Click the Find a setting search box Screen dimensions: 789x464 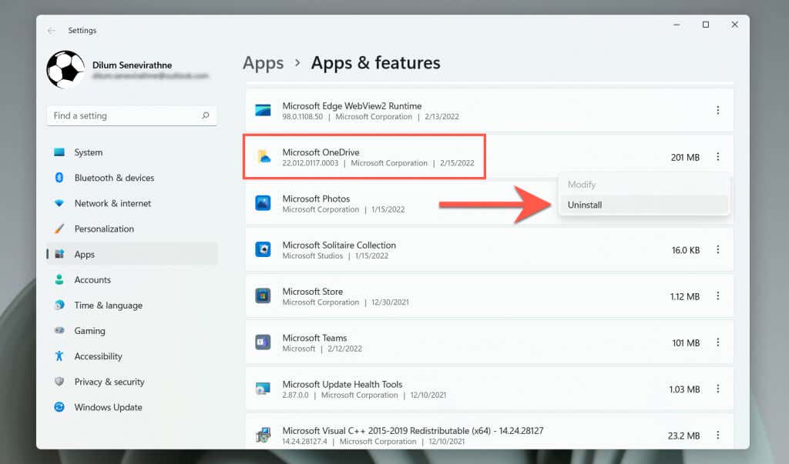tap(132, 115)
